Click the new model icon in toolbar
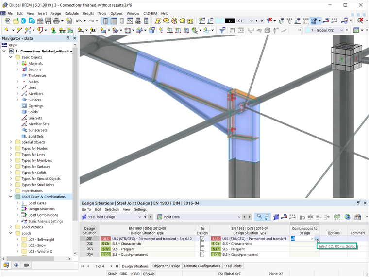The width and height of the screenshot is (369, 277). pos(7,21)
